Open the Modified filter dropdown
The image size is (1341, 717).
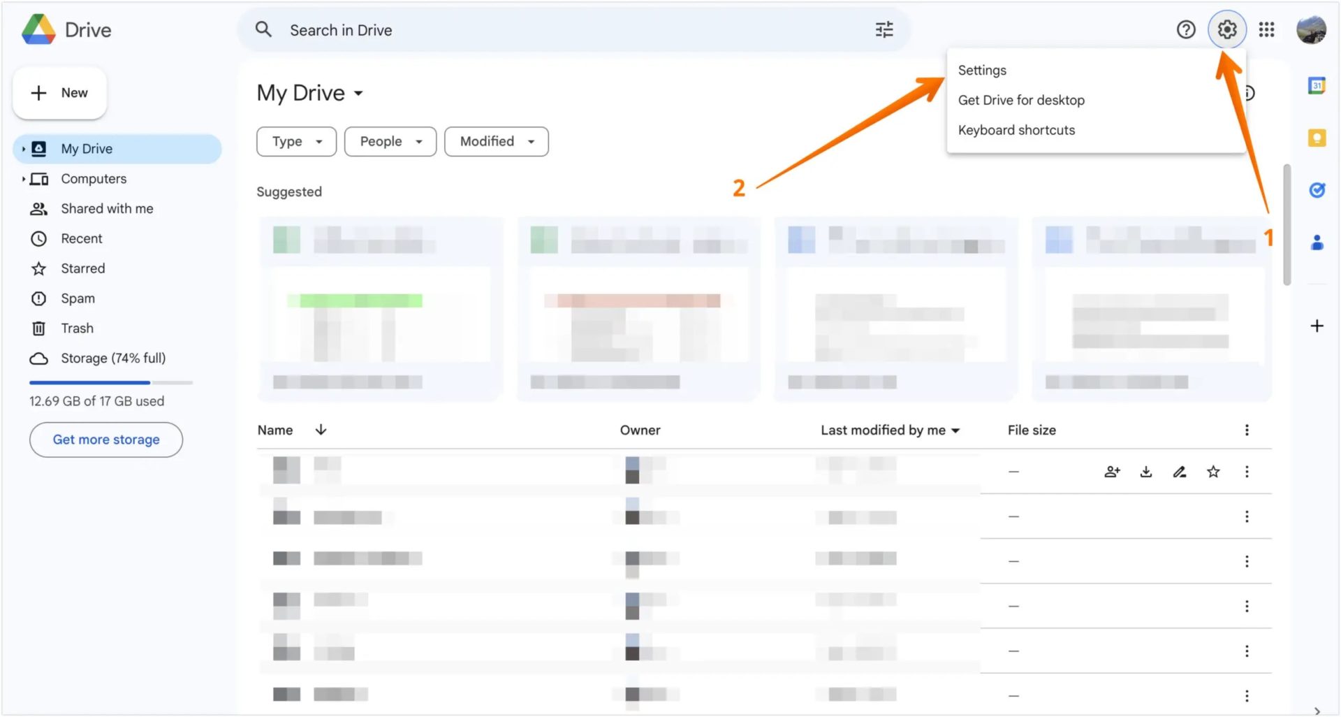(x=496, y=141)
